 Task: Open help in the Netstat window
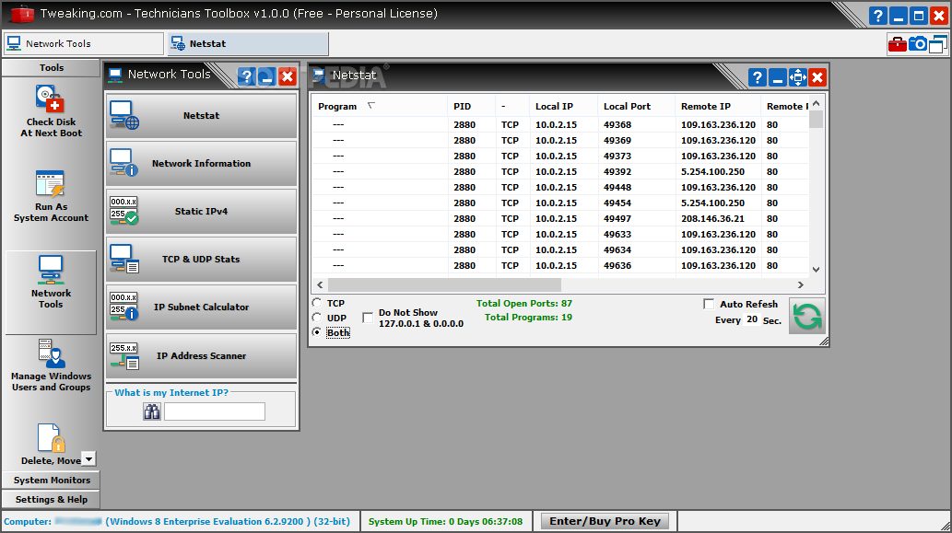coord(757,77)
